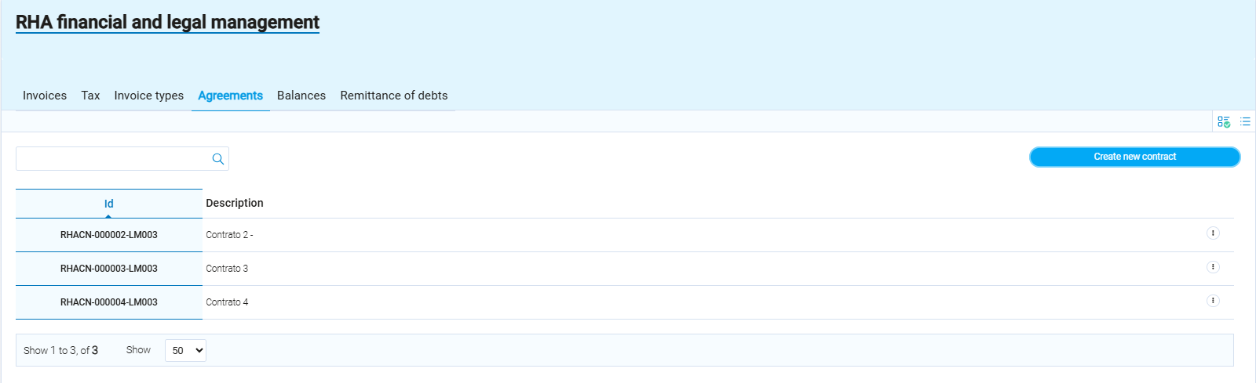Viewport: 1256px width, 383px height.
Task: Open the Balances tab
Action: coord(301,96)
